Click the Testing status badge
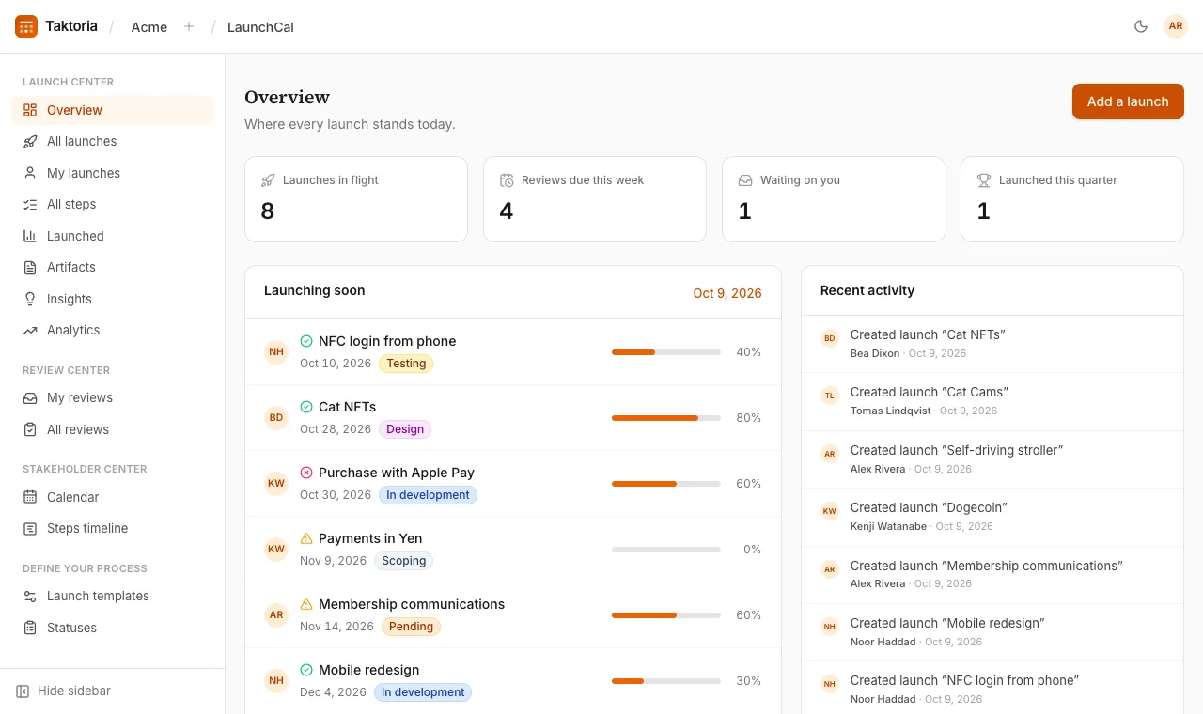1203x714 pixels. [406, 364]
